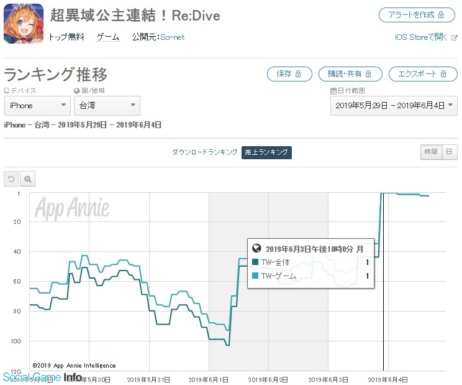Click the lock icon on 保存 button
This screenshot has width=462, height=385.
pyautogui.click(x=298, y=74)
